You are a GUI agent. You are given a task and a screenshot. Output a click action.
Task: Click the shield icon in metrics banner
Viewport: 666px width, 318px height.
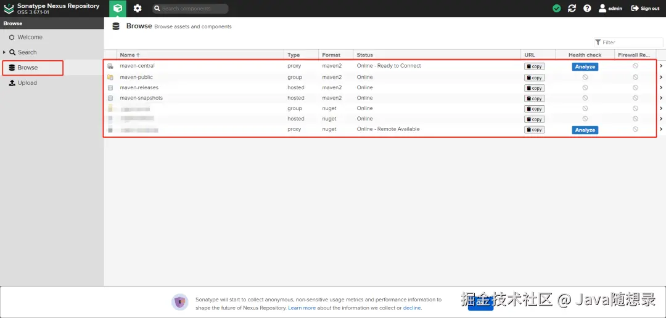point(179,303)
